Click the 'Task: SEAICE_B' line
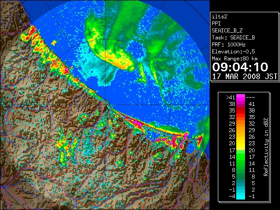 coord(233,38)
